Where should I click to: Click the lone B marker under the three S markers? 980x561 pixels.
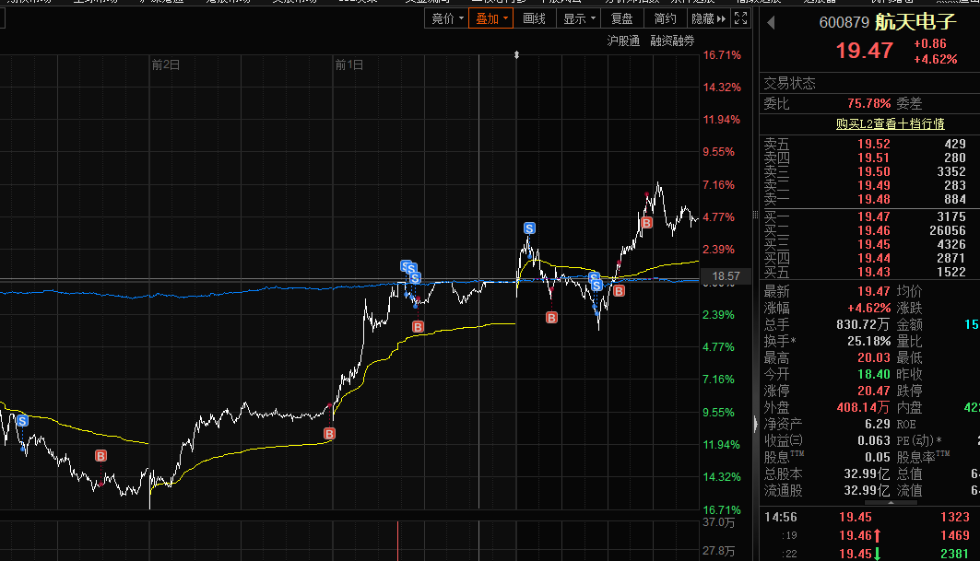point(419,327)
